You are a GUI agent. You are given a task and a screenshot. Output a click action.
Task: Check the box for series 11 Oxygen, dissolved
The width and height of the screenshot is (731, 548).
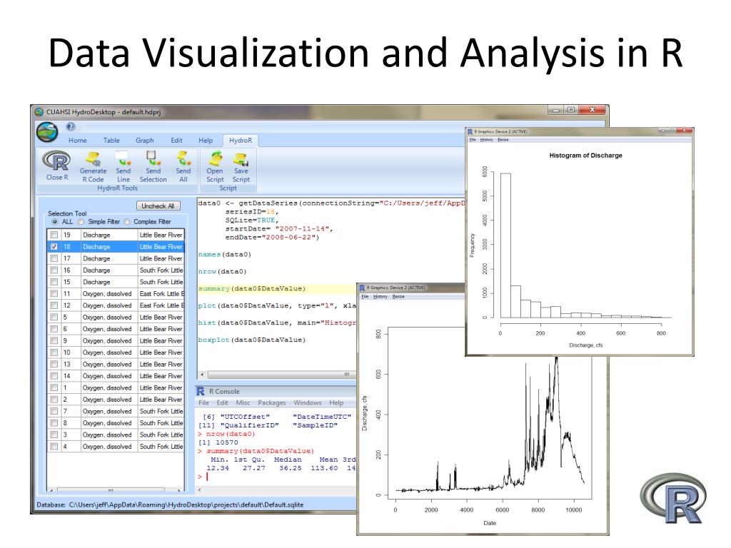point(54,293)
